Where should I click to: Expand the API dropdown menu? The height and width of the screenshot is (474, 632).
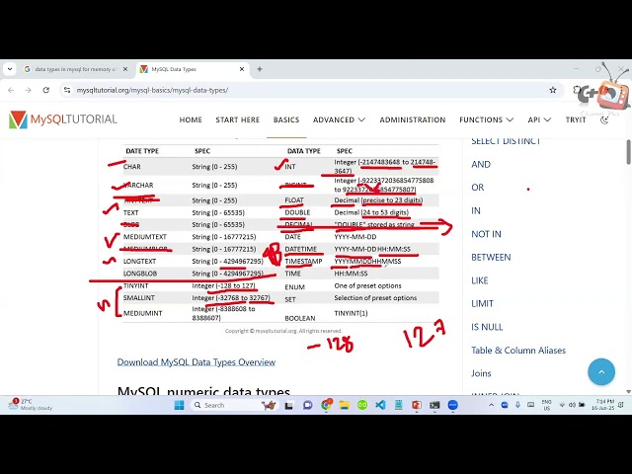(539, 119)
